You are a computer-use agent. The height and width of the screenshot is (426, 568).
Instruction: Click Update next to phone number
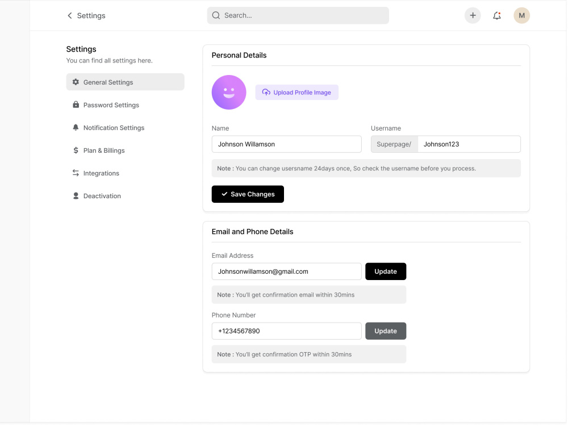point(386,331)
